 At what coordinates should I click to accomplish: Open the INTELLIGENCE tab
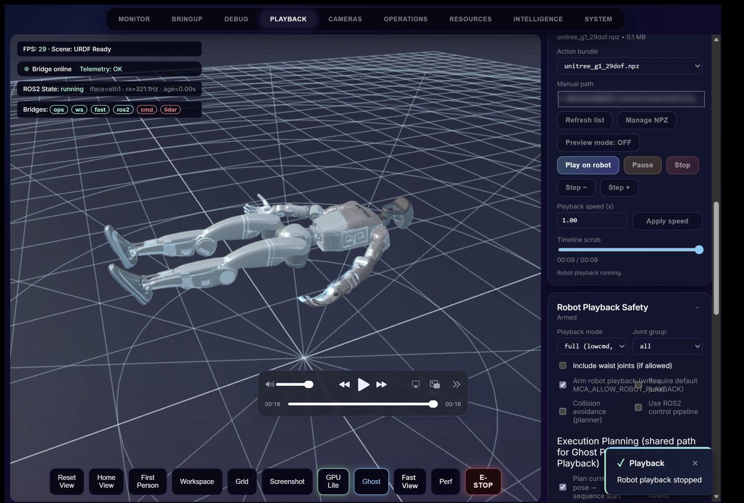coord(538,19)
